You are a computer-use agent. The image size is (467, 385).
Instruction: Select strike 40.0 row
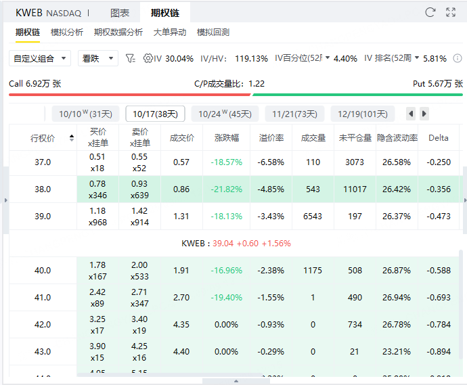click(234, 271)
